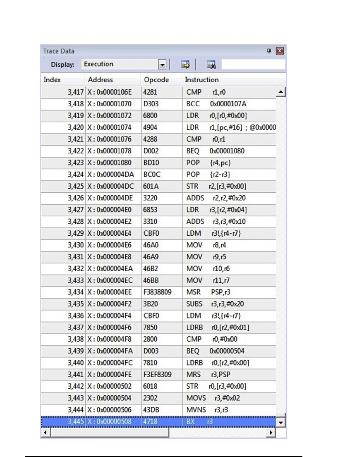Select address X:0x000004F4
Viewport: 345px width, 457px height.
coord(109,316)
